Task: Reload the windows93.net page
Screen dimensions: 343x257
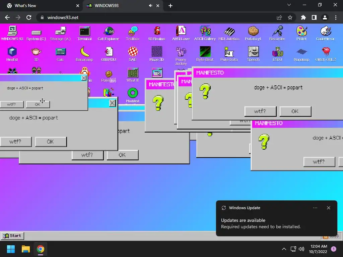Action: pos(29,17)
